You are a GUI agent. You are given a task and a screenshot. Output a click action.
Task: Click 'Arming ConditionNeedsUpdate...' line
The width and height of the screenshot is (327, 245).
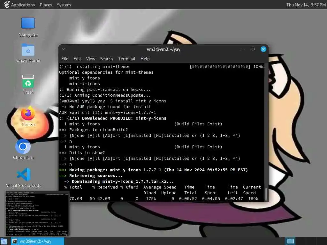point(105,95)
